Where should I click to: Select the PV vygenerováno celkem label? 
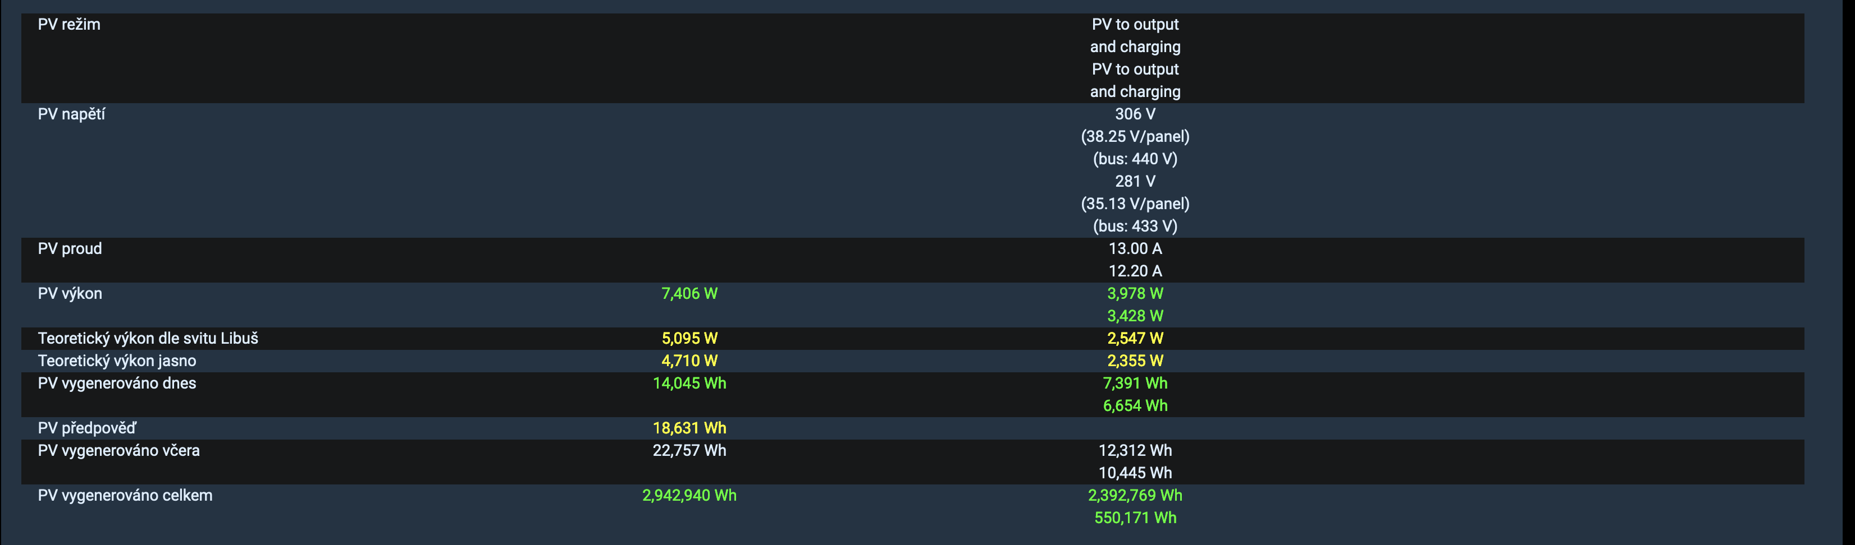click(x=125, y=496)
